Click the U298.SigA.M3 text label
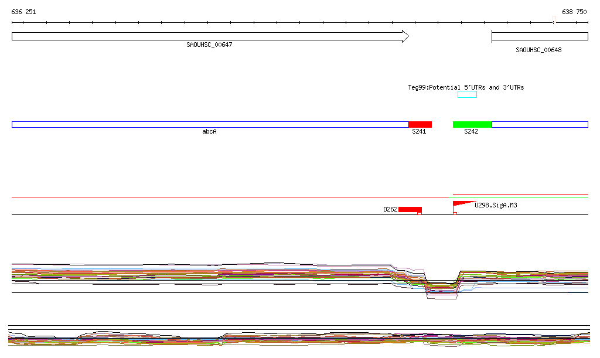Viewport: 600px width, 358px height. [x=496, y=205]
